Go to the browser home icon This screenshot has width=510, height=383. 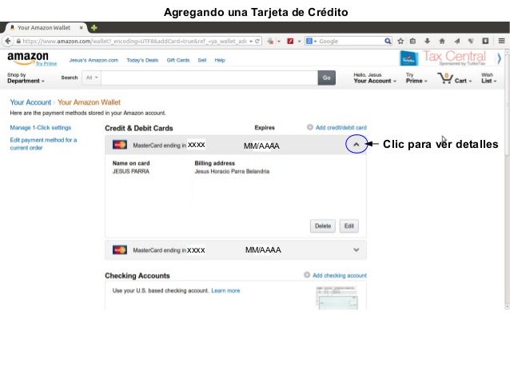click(x=442, y=41)
